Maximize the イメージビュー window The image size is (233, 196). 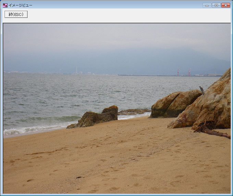[216, 5]
